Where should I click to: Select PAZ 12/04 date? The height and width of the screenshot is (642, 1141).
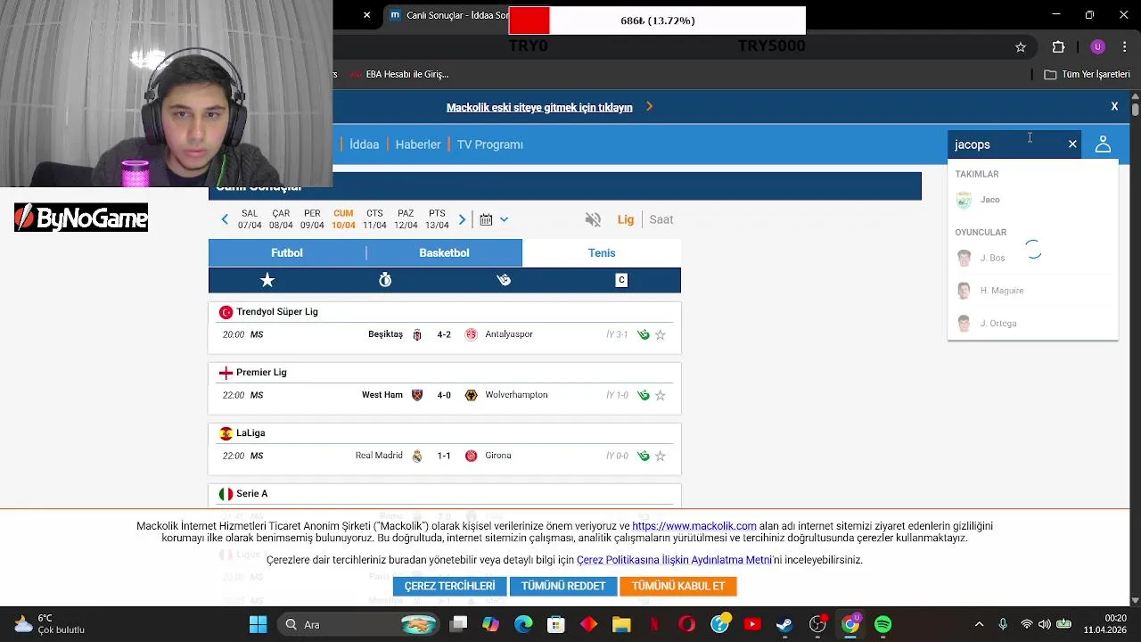point(406,219)
